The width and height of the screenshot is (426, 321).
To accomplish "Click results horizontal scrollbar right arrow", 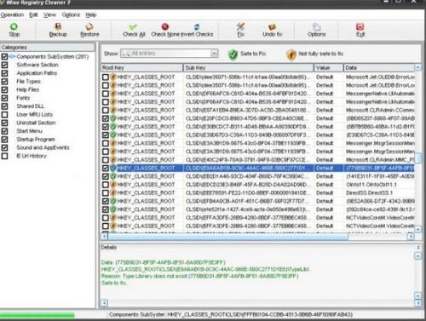I will [411, 236].
